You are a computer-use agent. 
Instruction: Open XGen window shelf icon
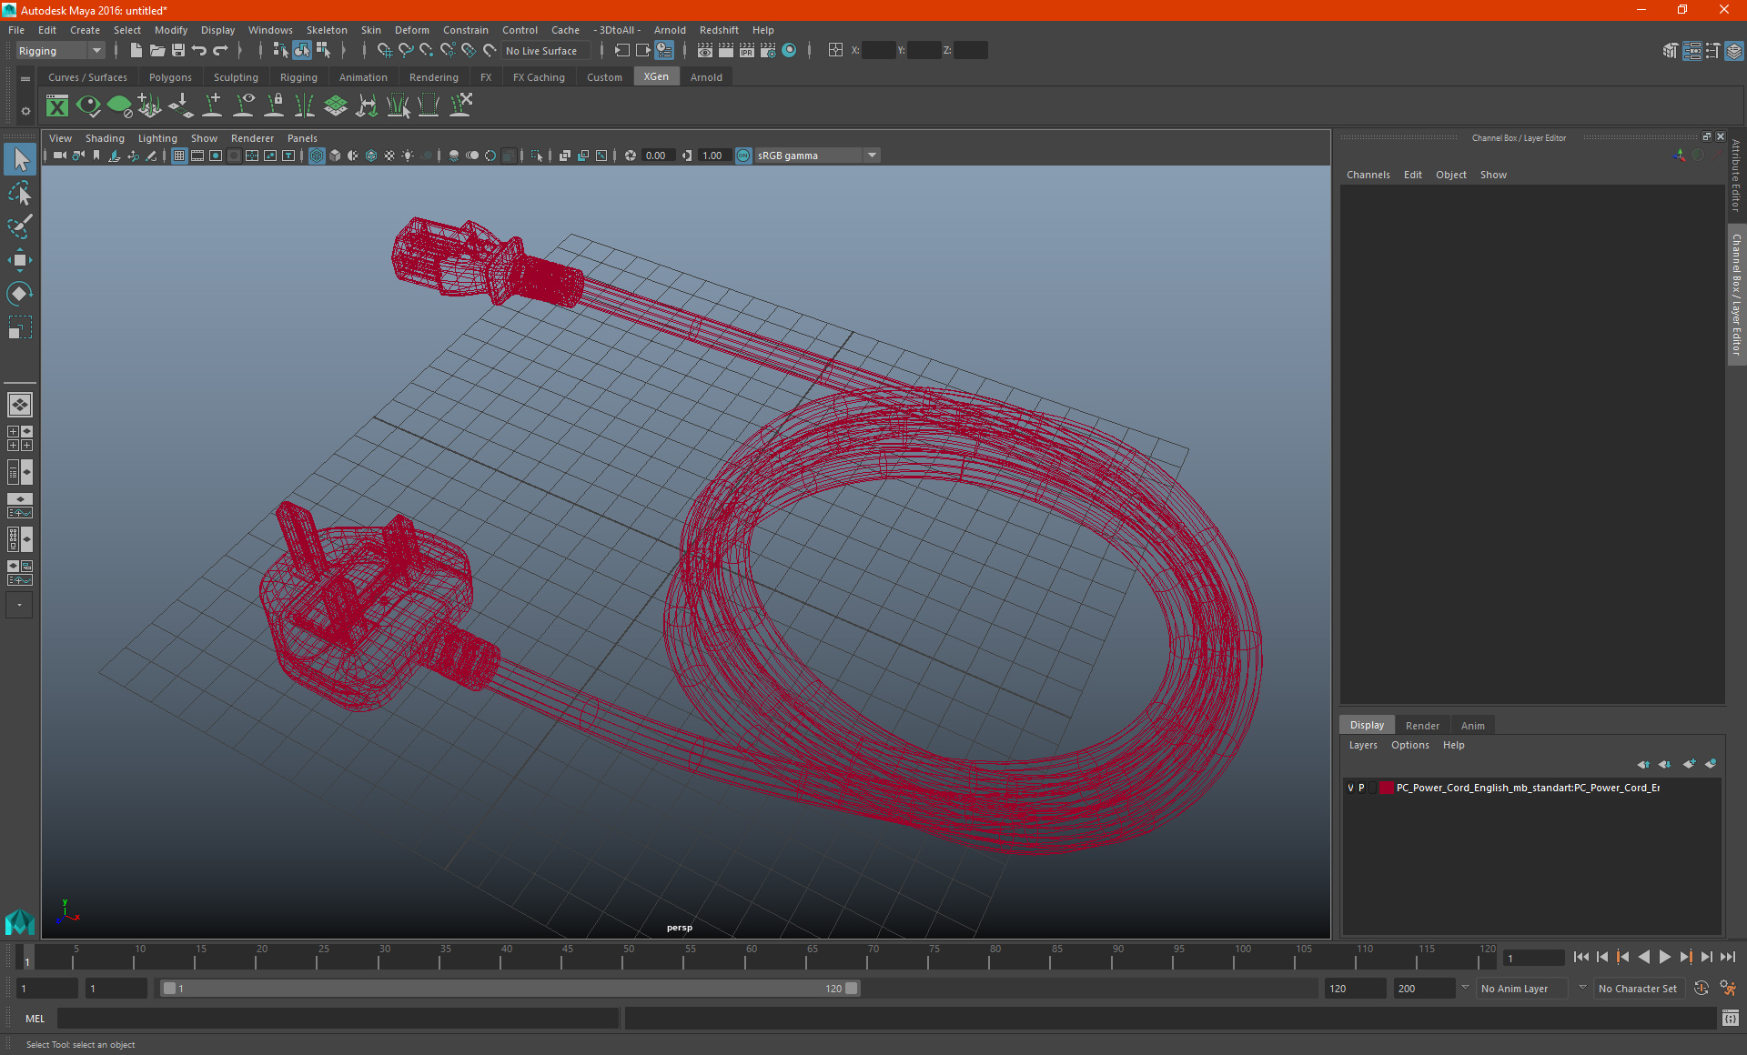pos(57,106)
